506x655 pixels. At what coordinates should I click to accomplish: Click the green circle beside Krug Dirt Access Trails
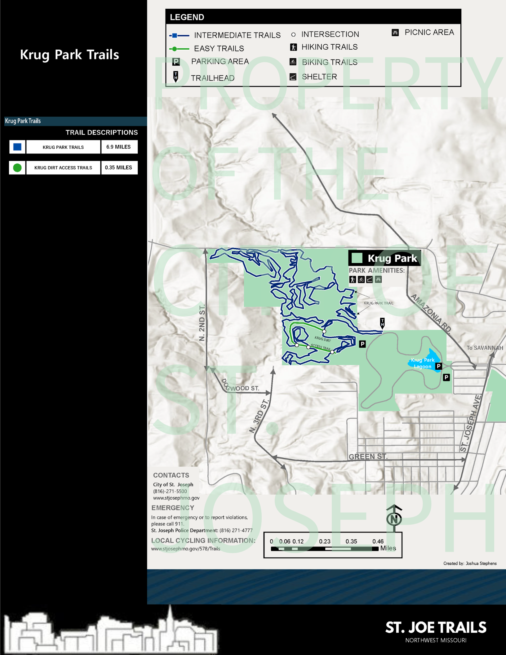(x=17, y=168)
